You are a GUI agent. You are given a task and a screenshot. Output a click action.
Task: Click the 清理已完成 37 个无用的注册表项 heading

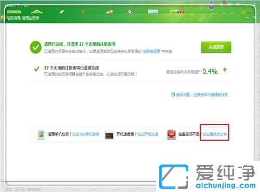[80, 44]
